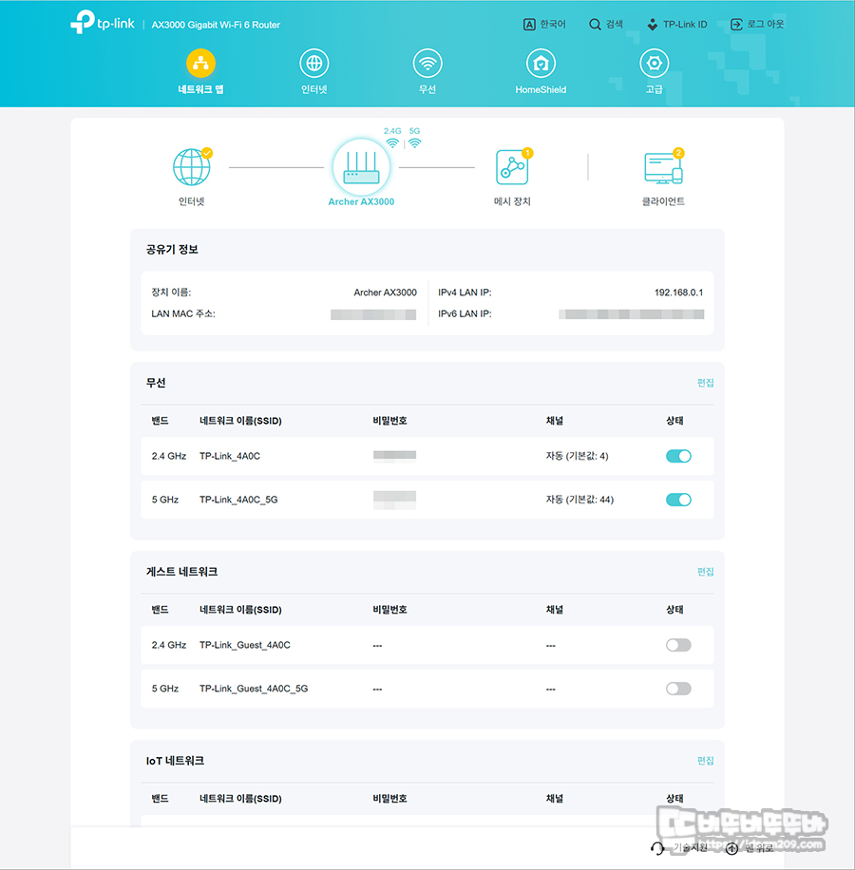This screenshot has height=870, width=855.
Task: Click the IP value 192.168.0.1
Action: 678,293
